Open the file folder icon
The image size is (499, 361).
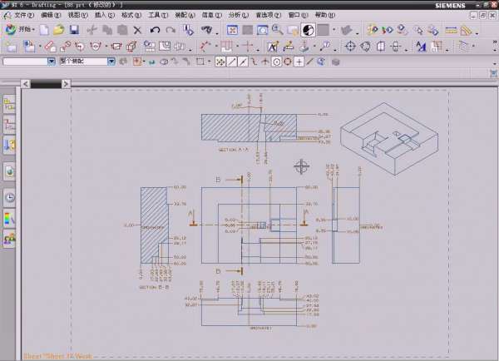[x=58, y=30]
